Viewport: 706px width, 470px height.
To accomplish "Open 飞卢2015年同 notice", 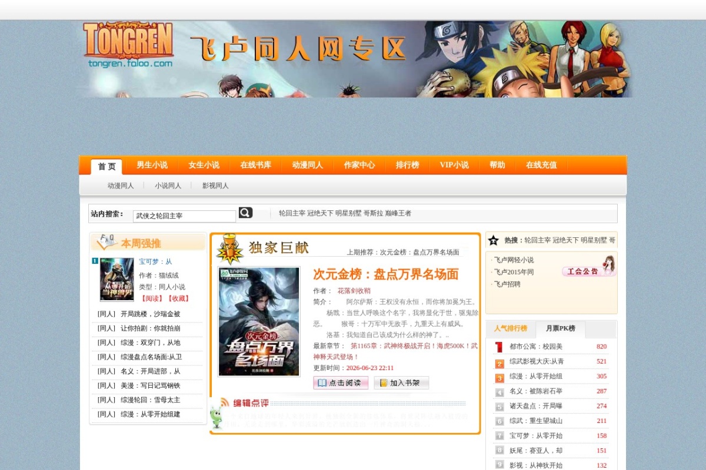I will point(514,272).
